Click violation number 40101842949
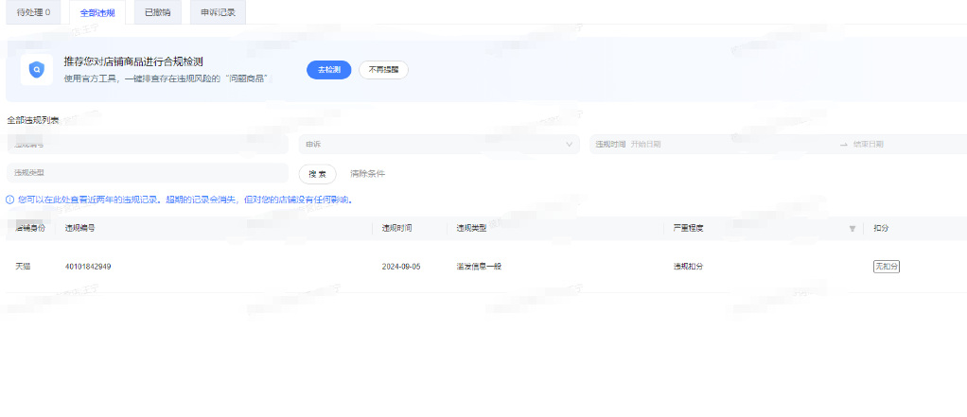967x417 pixels. (88, 267)
